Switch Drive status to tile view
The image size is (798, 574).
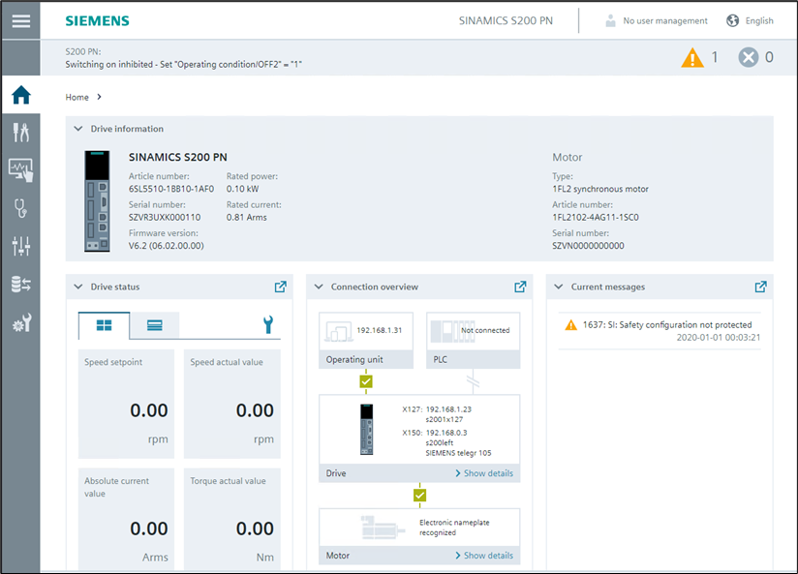[x=104, y=325]
